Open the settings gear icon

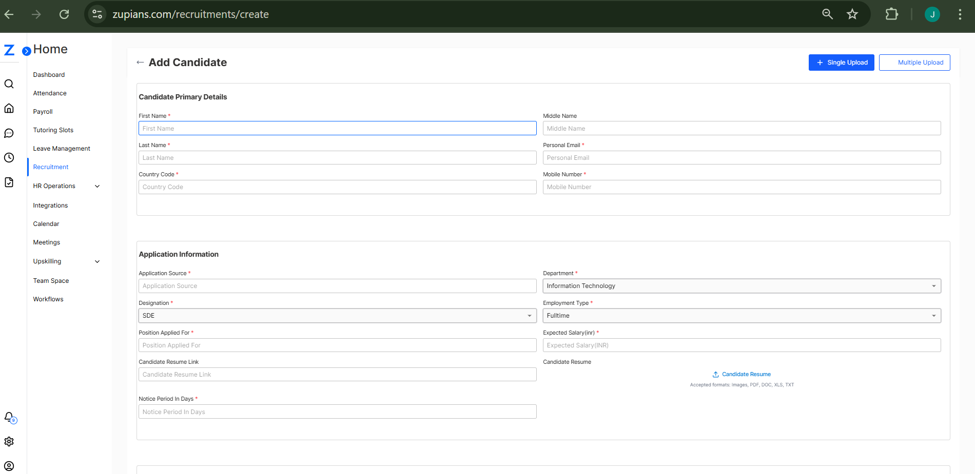[x=9, y=442]
